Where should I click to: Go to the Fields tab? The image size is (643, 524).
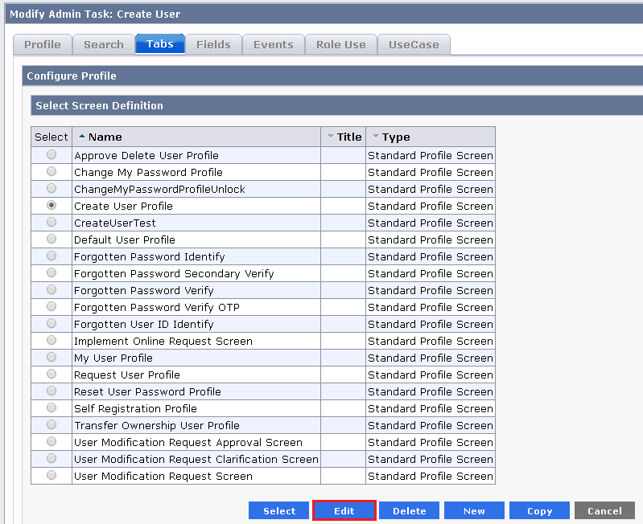click(213, 44)
